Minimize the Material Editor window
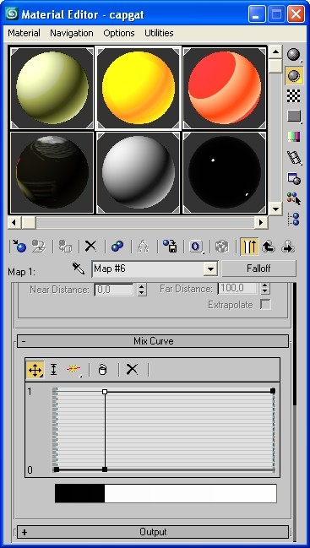310x548 pixels. point(258,14)
